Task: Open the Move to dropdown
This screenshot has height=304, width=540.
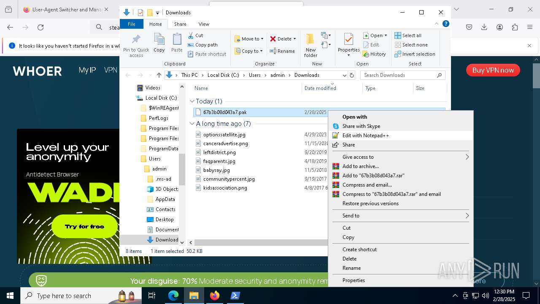Action: tap(249, 39)
